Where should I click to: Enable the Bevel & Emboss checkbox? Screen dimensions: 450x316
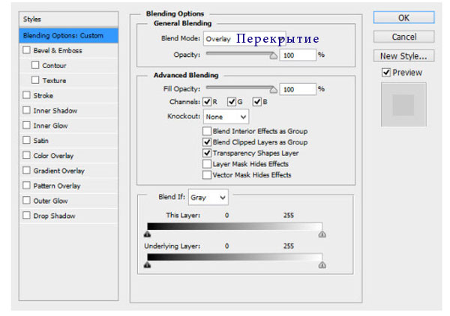click(26, 50)
